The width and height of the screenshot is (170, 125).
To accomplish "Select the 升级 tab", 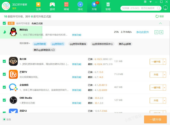I will tap(94, 6).
